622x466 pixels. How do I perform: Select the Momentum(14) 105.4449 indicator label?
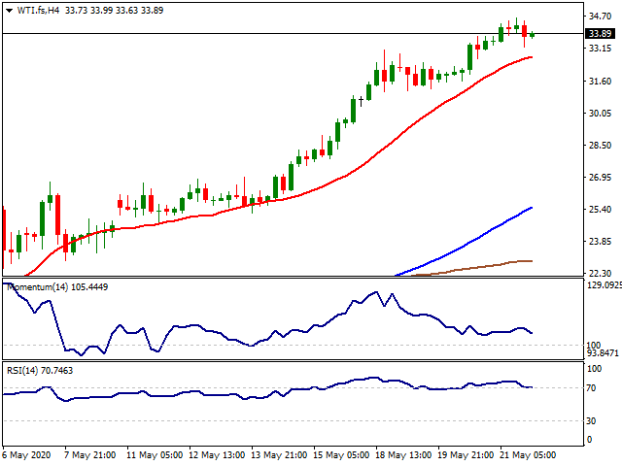click(57, 287)
